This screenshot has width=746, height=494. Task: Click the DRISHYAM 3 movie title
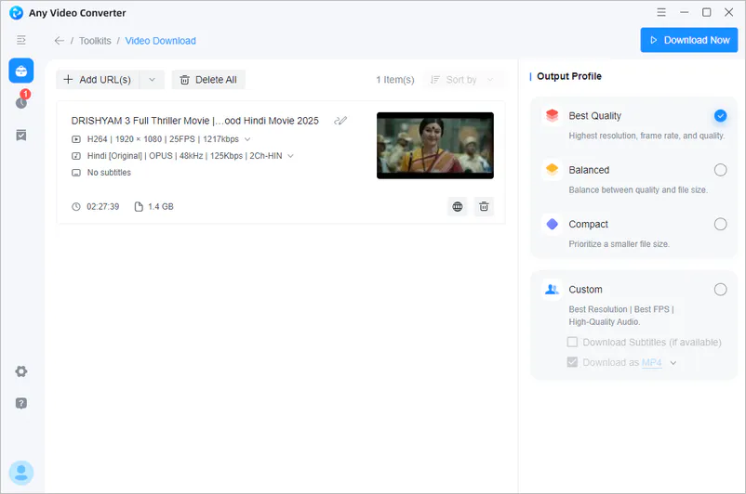(x=195, y=121)
